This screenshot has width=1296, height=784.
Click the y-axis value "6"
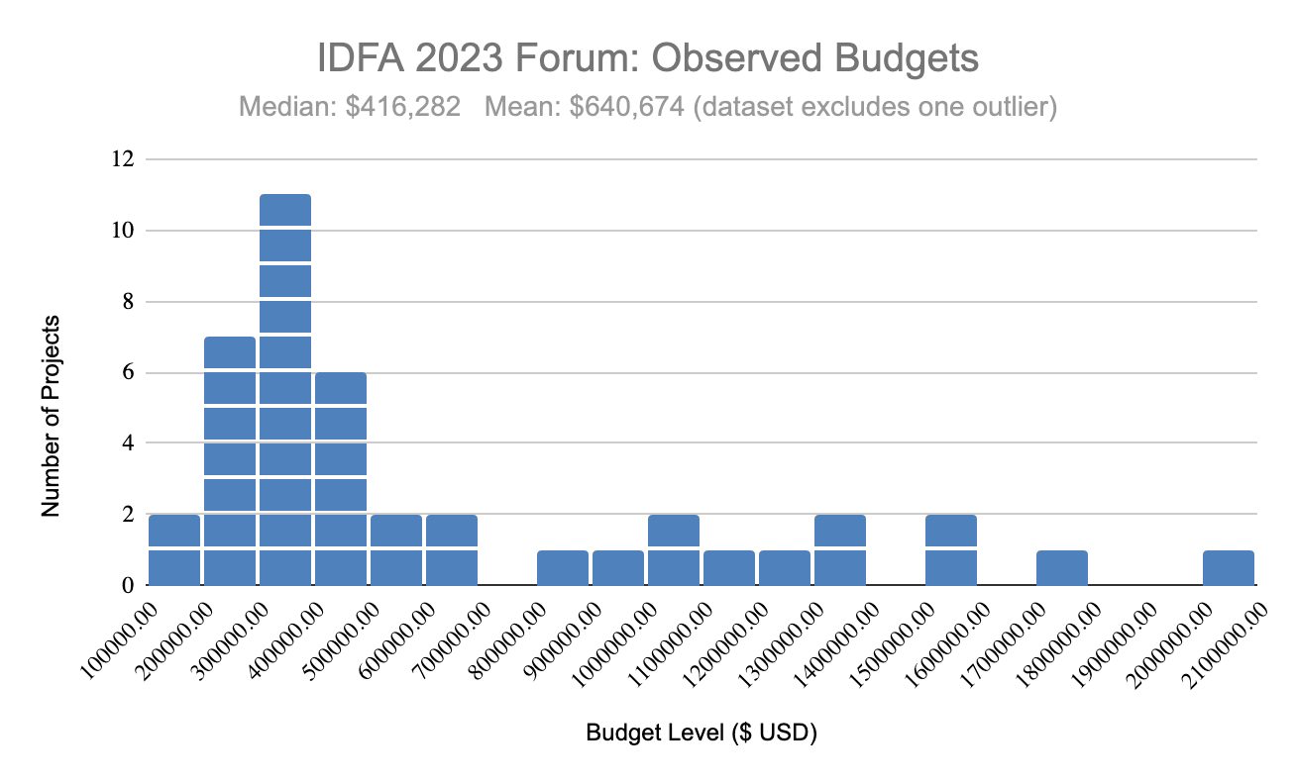click(128, 372)
